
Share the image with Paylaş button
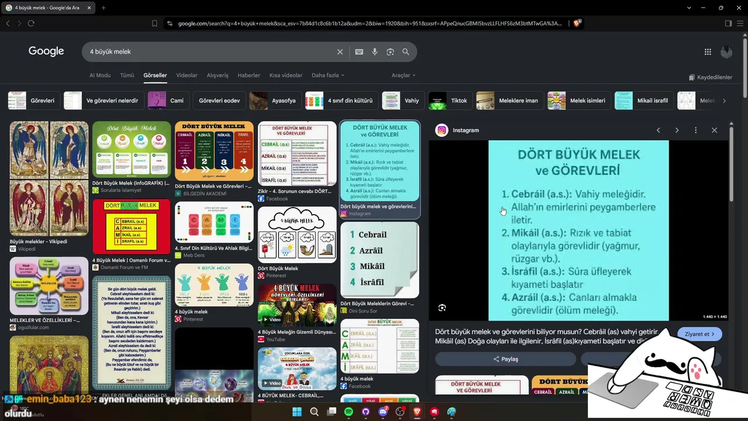pyautogui.click(x=505, y=359)
